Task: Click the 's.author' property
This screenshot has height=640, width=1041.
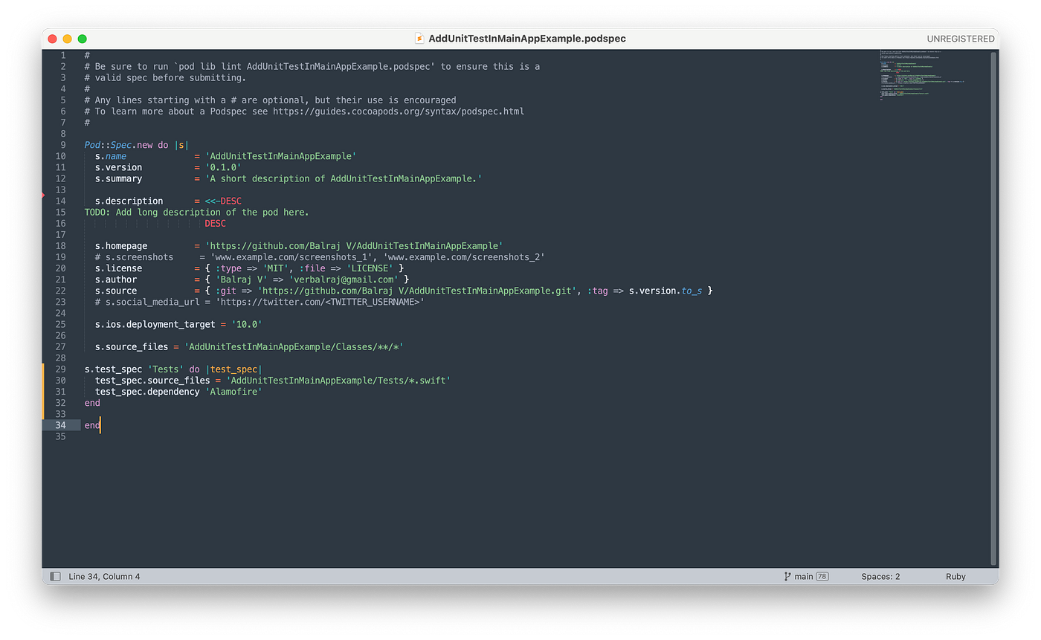Action: pos(115,279)
